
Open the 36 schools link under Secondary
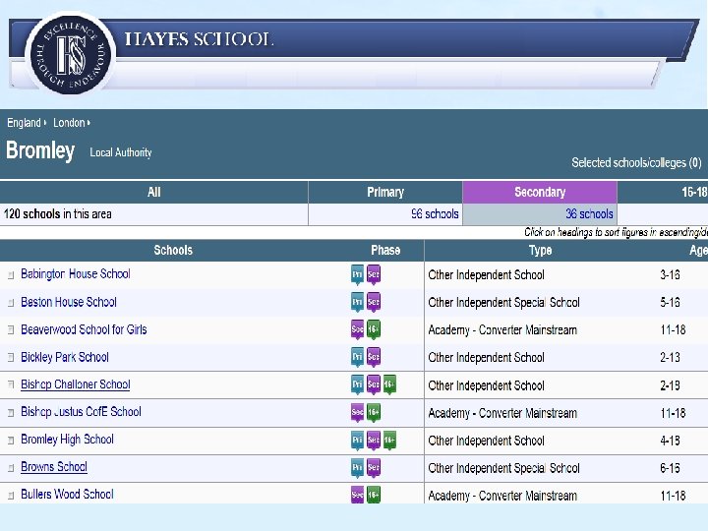click(589, 213)
